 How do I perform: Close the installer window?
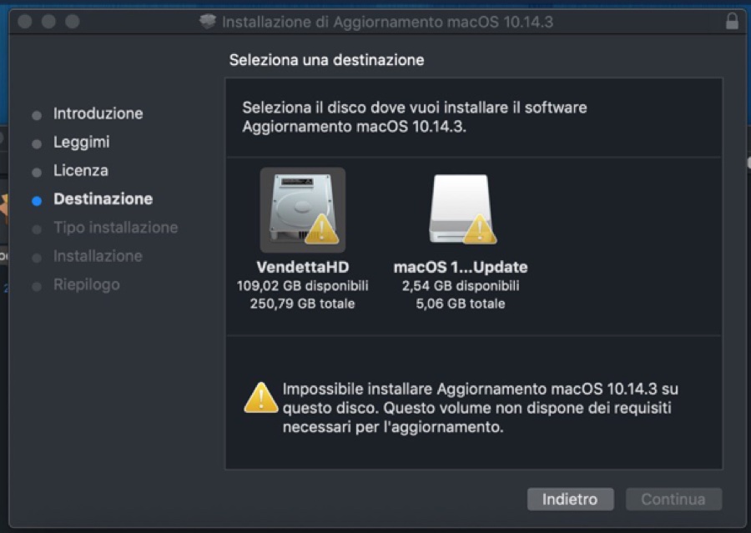[25, 22]
